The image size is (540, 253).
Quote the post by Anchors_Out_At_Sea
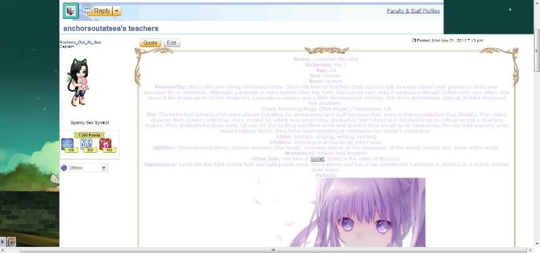coord(150,43)
